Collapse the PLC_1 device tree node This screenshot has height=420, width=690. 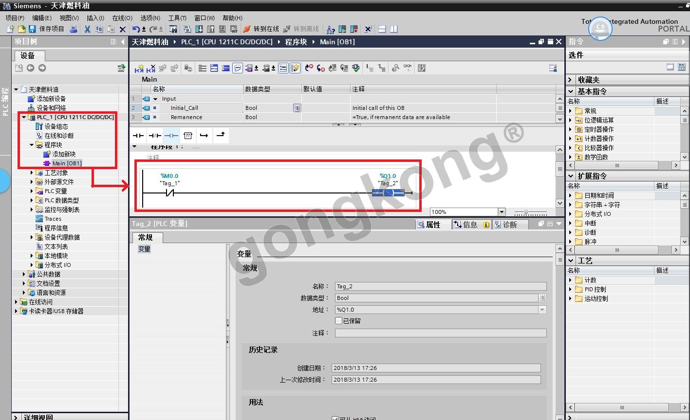[24, 117]
